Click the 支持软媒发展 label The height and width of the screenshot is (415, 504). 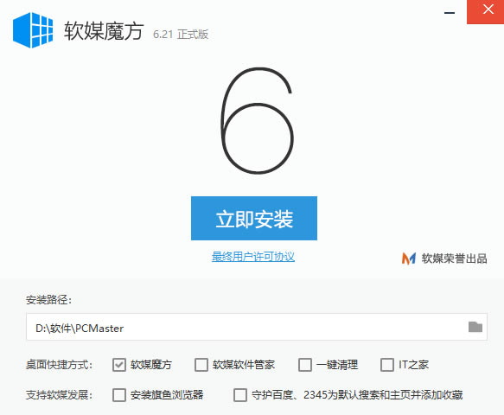pyautogui.click(x=59, y=395)
